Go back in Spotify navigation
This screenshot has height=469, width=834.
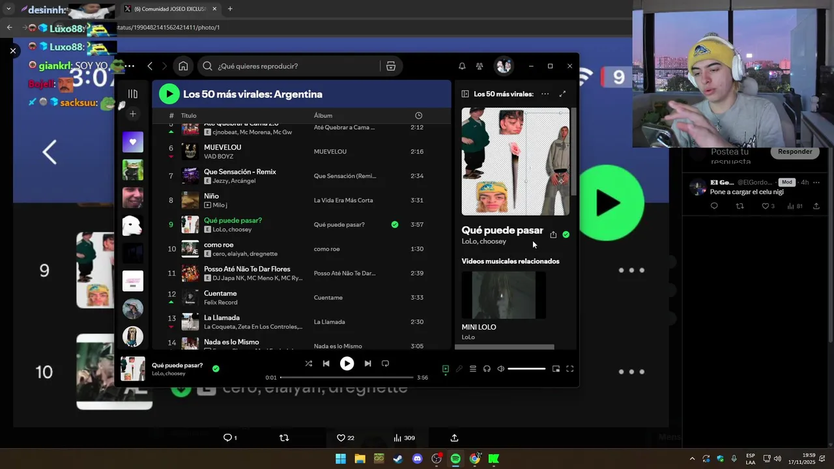pyautogui.click(x=150, y=66)
